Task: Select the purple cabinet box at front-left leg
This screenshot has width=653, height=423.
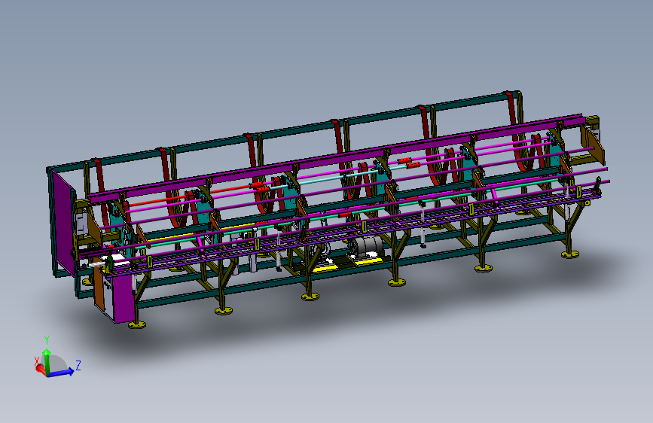Action: pyautogui.click(x=124, y=297)
